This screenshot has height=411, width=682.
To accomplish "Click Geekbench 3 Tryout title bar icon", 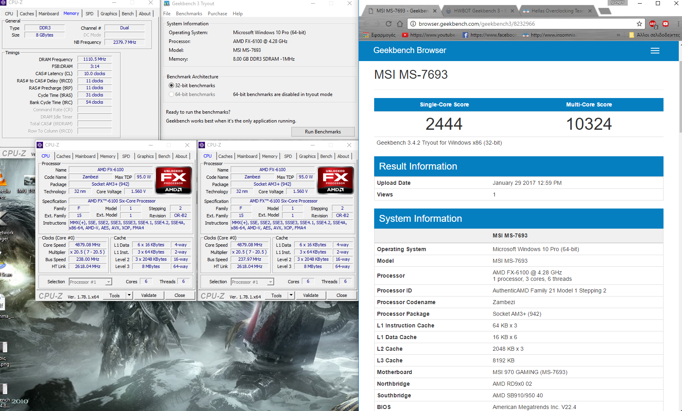I will 167,3.
